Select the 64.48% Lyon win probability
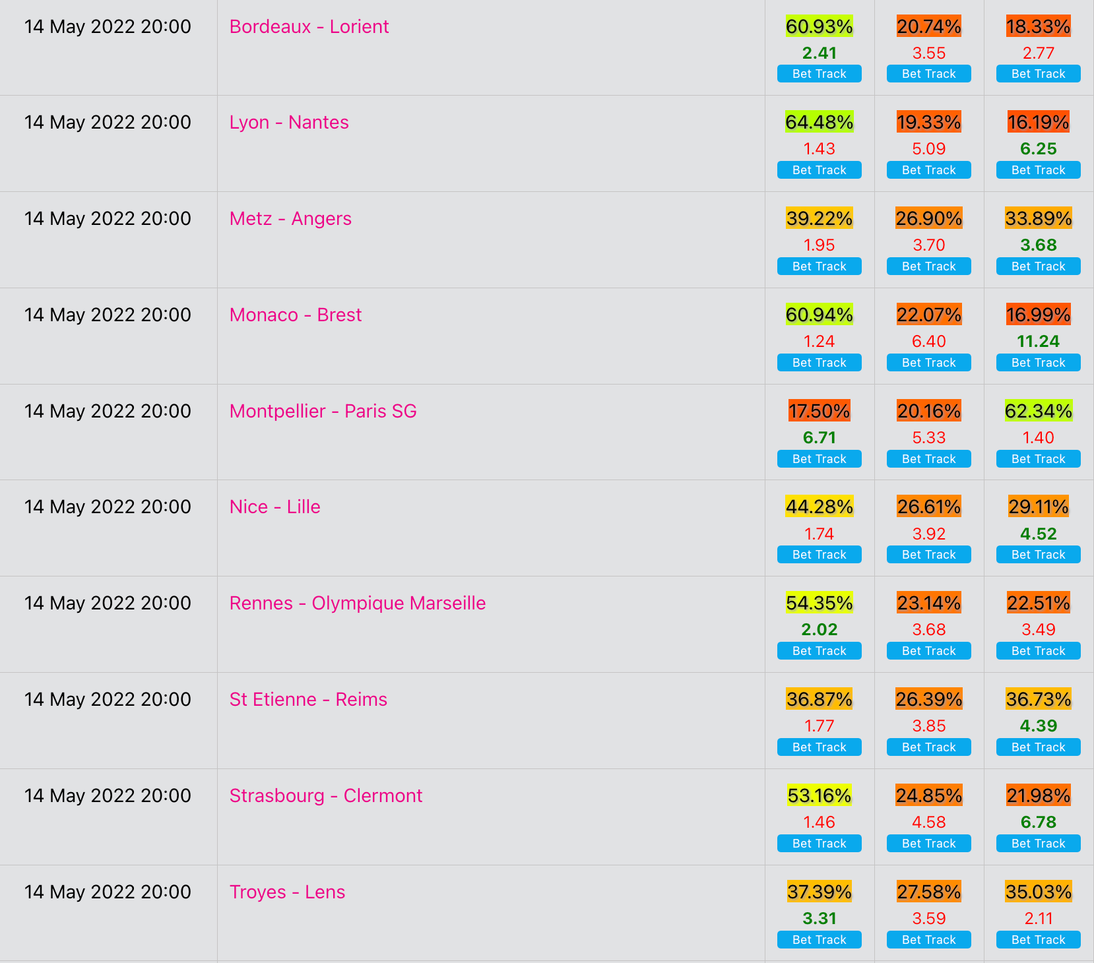This screenshot has height=963, width=1094. pos(820,122)
